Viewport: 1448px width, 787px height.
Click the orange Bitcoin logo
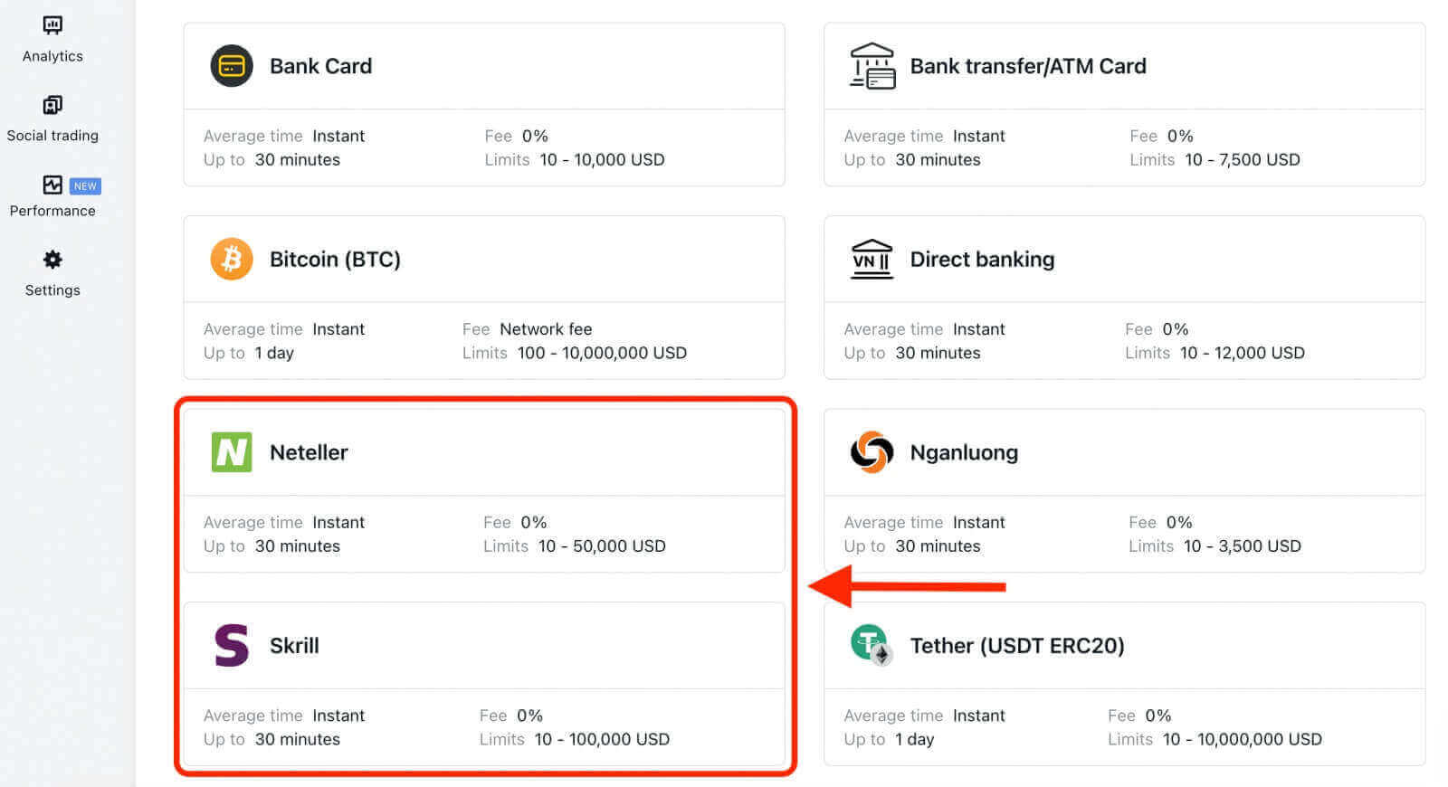[x=232, y=260]
